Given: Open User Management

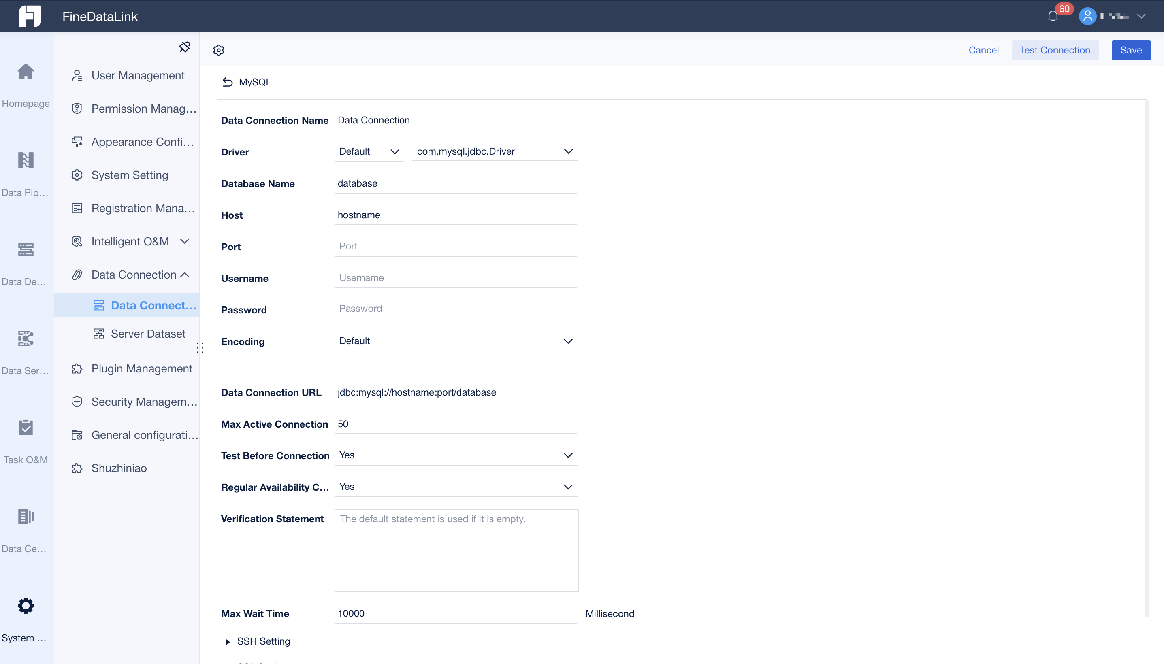Looking at the screenshot, I should click(x=127, y=75).
